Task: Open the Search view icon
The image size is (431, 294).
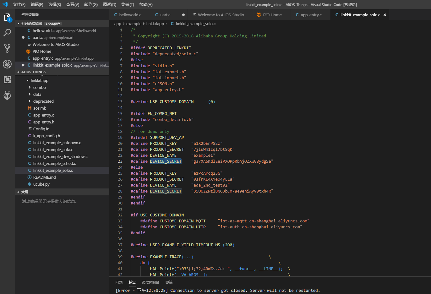Action: click(7, 33)
